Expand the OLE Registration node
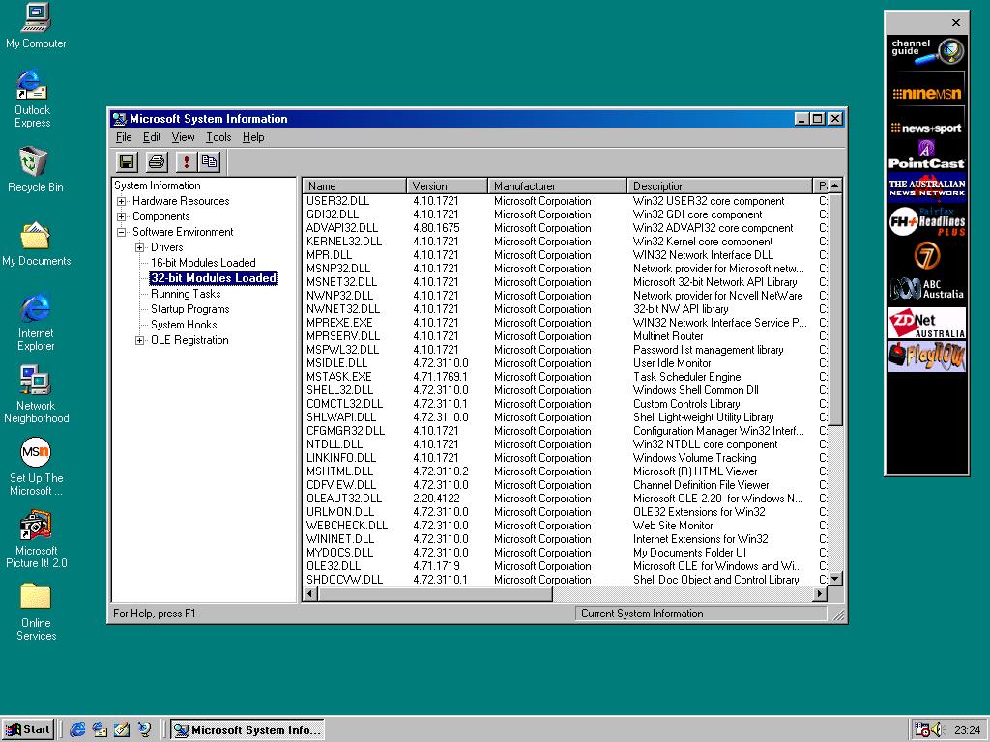Image resolution: width=990 pixels, height=742 pixels. pyautogui.click(x=139, y=340)
